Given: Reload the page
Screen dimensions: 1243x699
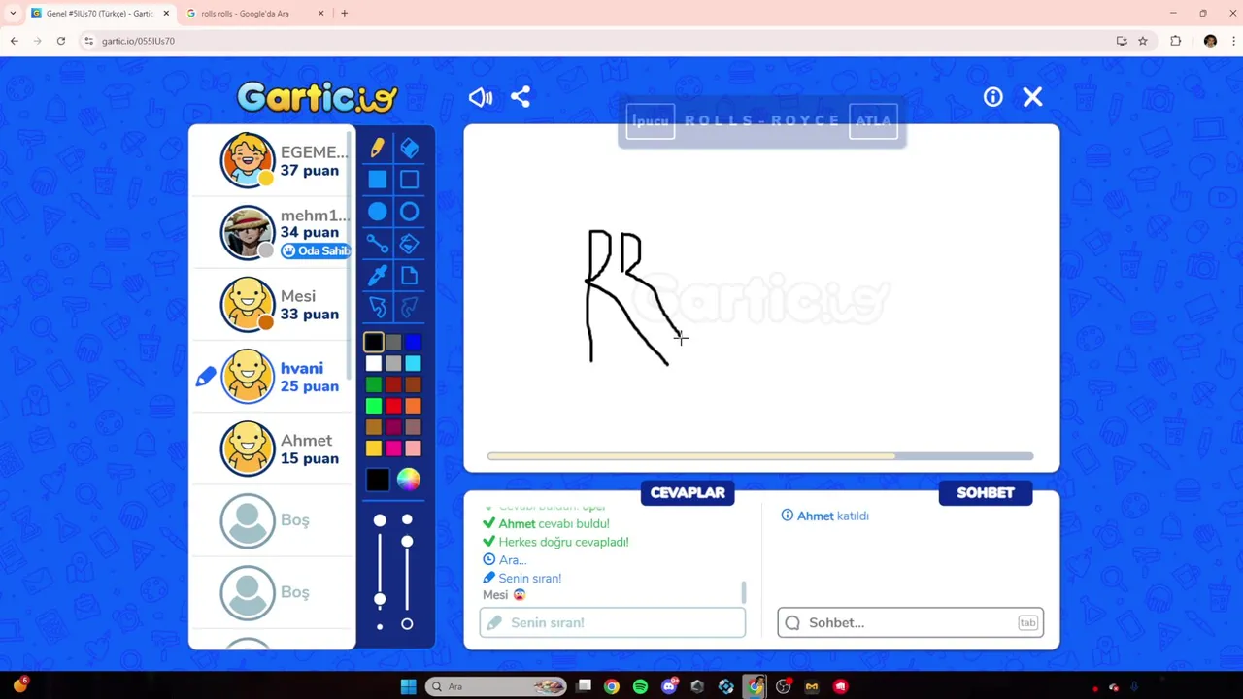Looking at the screenshot, I should tap(60, 41).
